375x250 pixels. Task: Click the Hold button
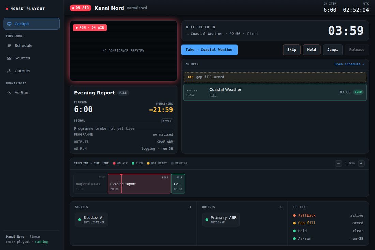point(312,50)
